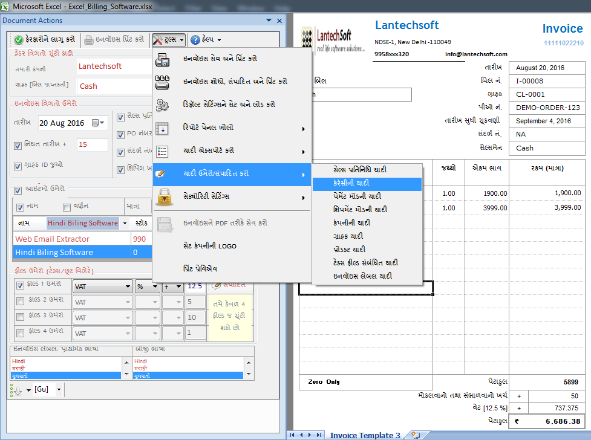Image resolution: width=591 pixels, height=440 pixels.
Task: Click next-sheet navigation arrow
Action: [310, 435]
